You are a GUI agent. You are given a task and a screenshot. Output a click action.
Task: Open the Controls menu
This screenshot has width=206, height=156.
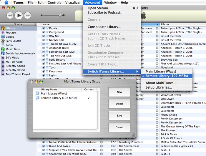pos(54,2)
